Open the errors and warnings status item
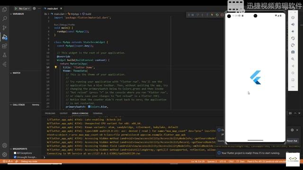Screen dimensions: 303x170 click(8, 161)
